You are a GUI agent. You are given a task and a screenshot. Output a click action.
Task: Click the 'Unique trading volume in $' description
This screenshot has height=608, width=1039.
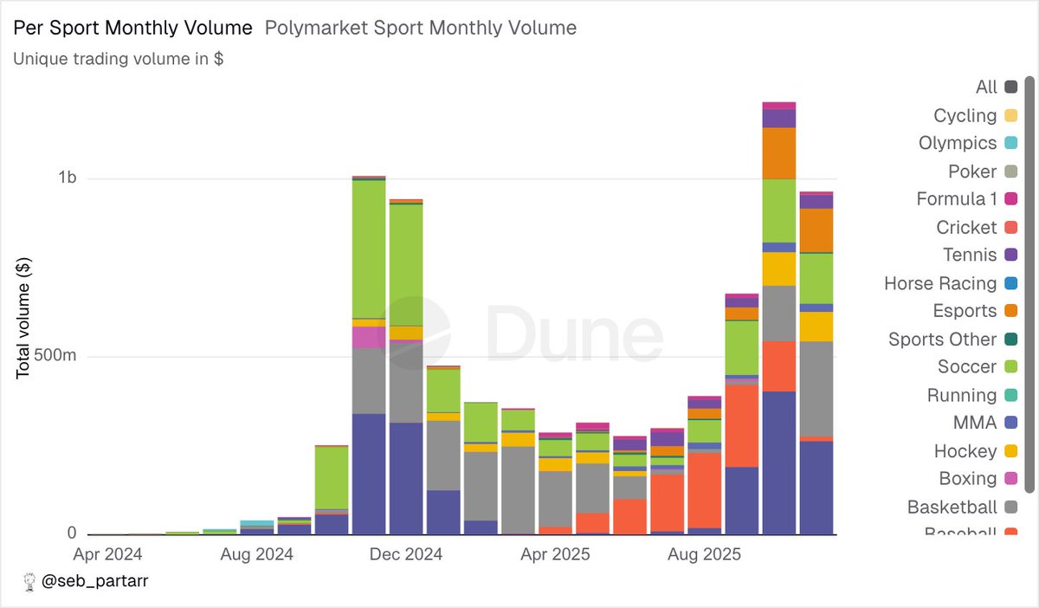tap(119, 59)
